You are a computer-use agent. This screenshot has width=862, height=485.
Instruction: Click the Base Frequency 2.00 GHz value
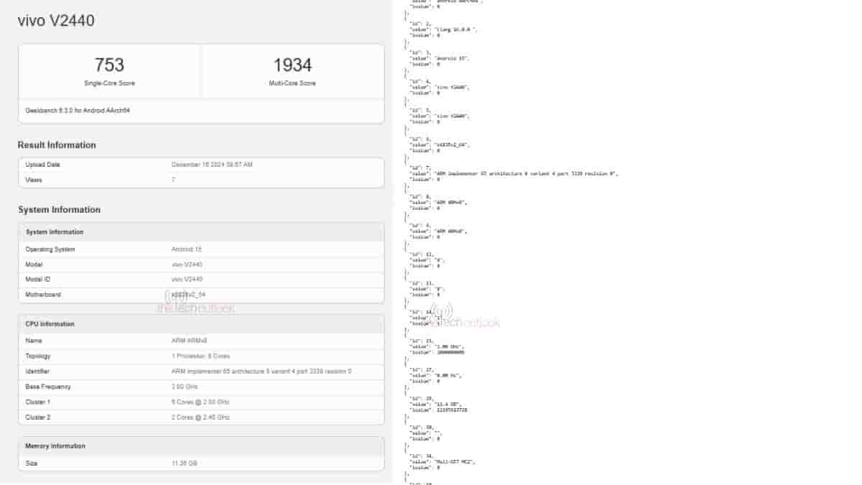184,387
